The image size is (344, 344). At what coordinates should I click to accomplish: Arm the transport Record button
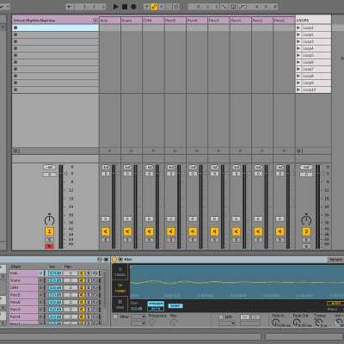(133, 7)
